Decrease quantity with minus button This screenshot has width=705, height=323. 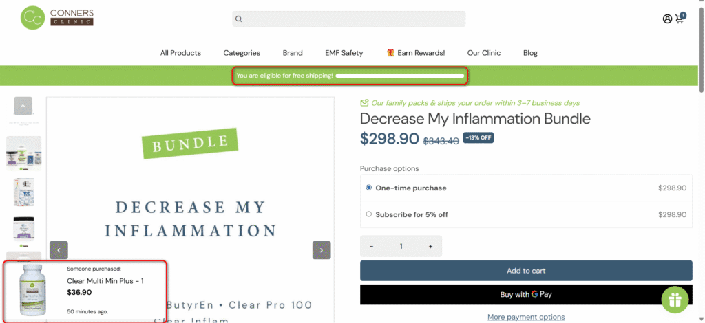point(372,246)
